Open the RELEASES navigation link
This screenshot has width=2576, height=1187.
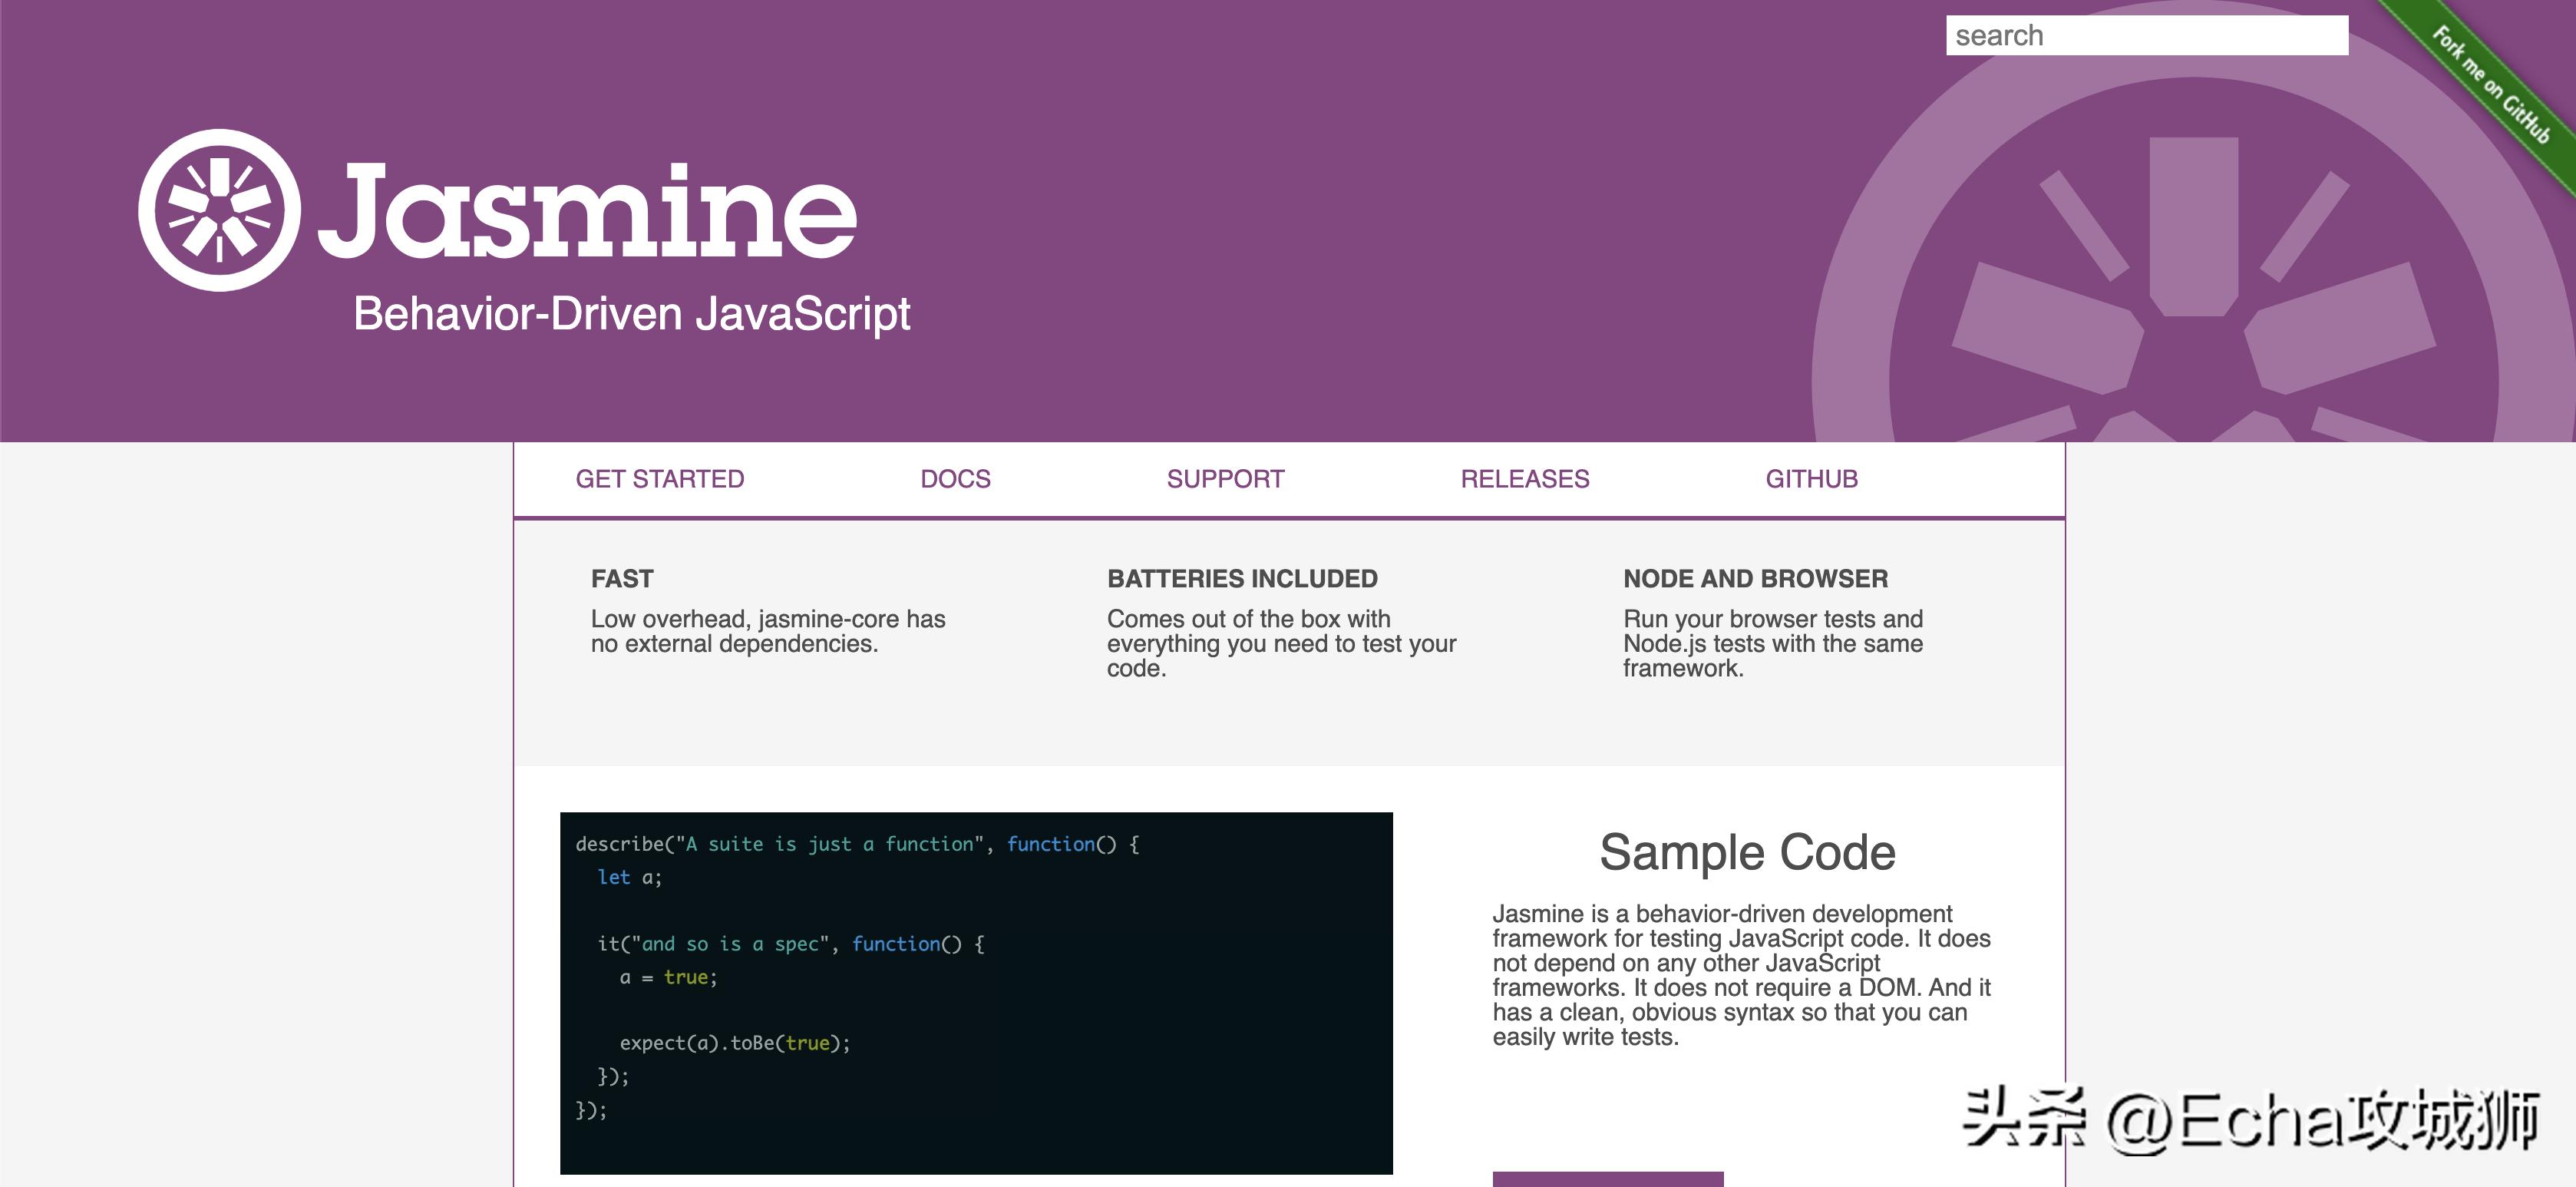(x=1524, y=479)
